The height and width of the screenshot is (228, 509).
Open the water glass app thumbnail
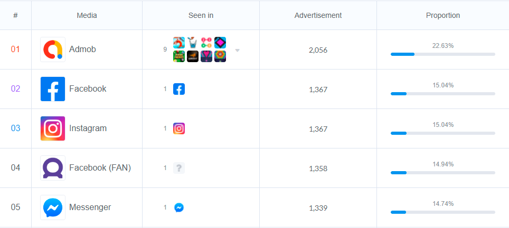pyautogui.click(x=193, y=43)
